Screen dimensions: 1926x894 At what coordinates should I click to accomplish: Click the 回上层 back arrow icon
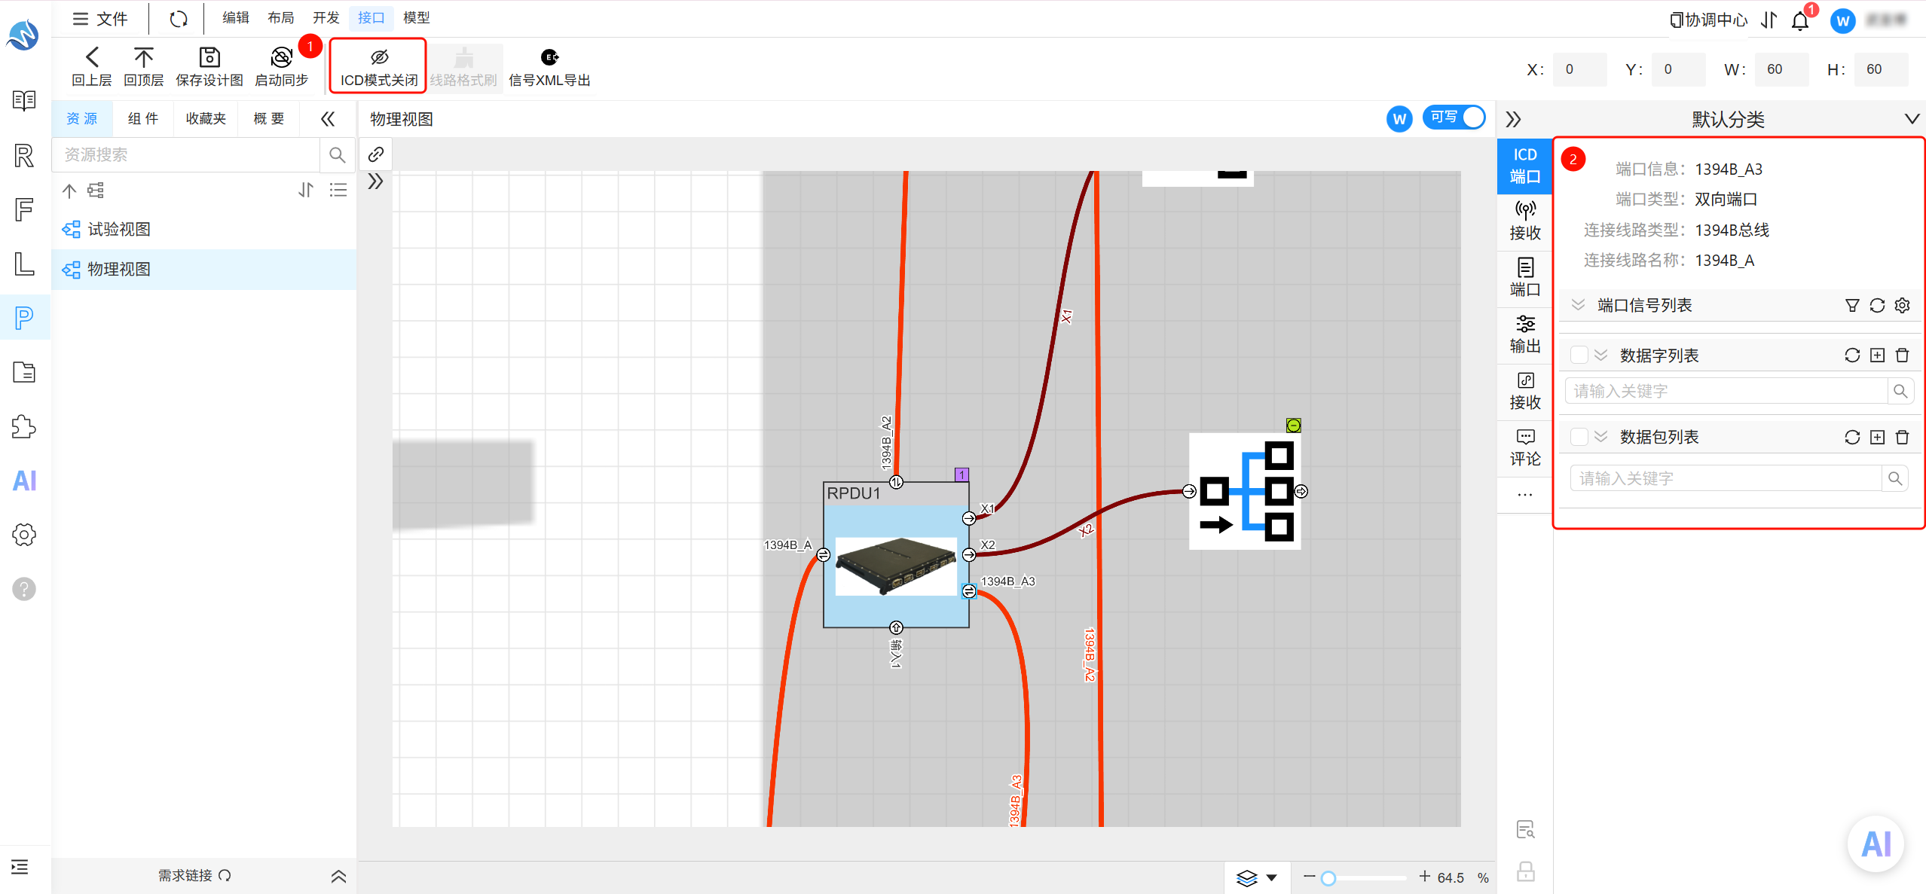[x=92, y=57]
